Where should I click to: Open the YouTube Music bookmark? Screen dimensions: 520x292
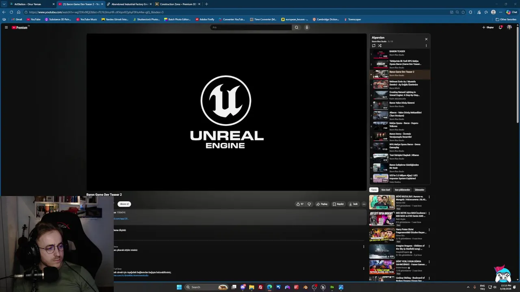(87, 19)
